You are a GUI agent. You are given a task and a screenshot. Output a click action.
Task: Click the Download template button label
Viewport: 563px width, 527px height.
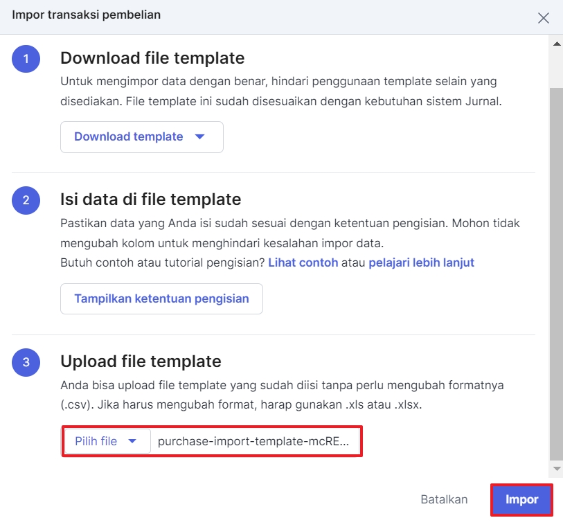129,137
